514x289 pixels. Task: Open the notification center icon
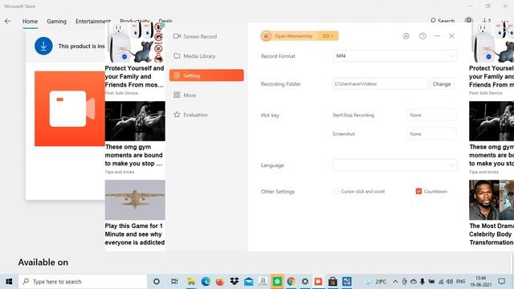[501, 282]
